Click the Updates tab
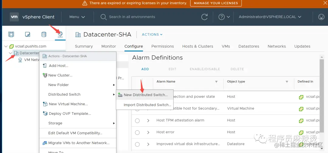Screen dimensions: 328x153 pyautogui.click(x=302, y=46)
